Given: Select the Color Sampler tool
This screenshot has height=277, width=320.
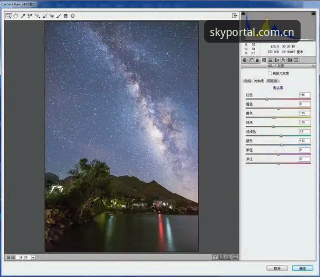Looking at the screenshot, I should 30,16.
